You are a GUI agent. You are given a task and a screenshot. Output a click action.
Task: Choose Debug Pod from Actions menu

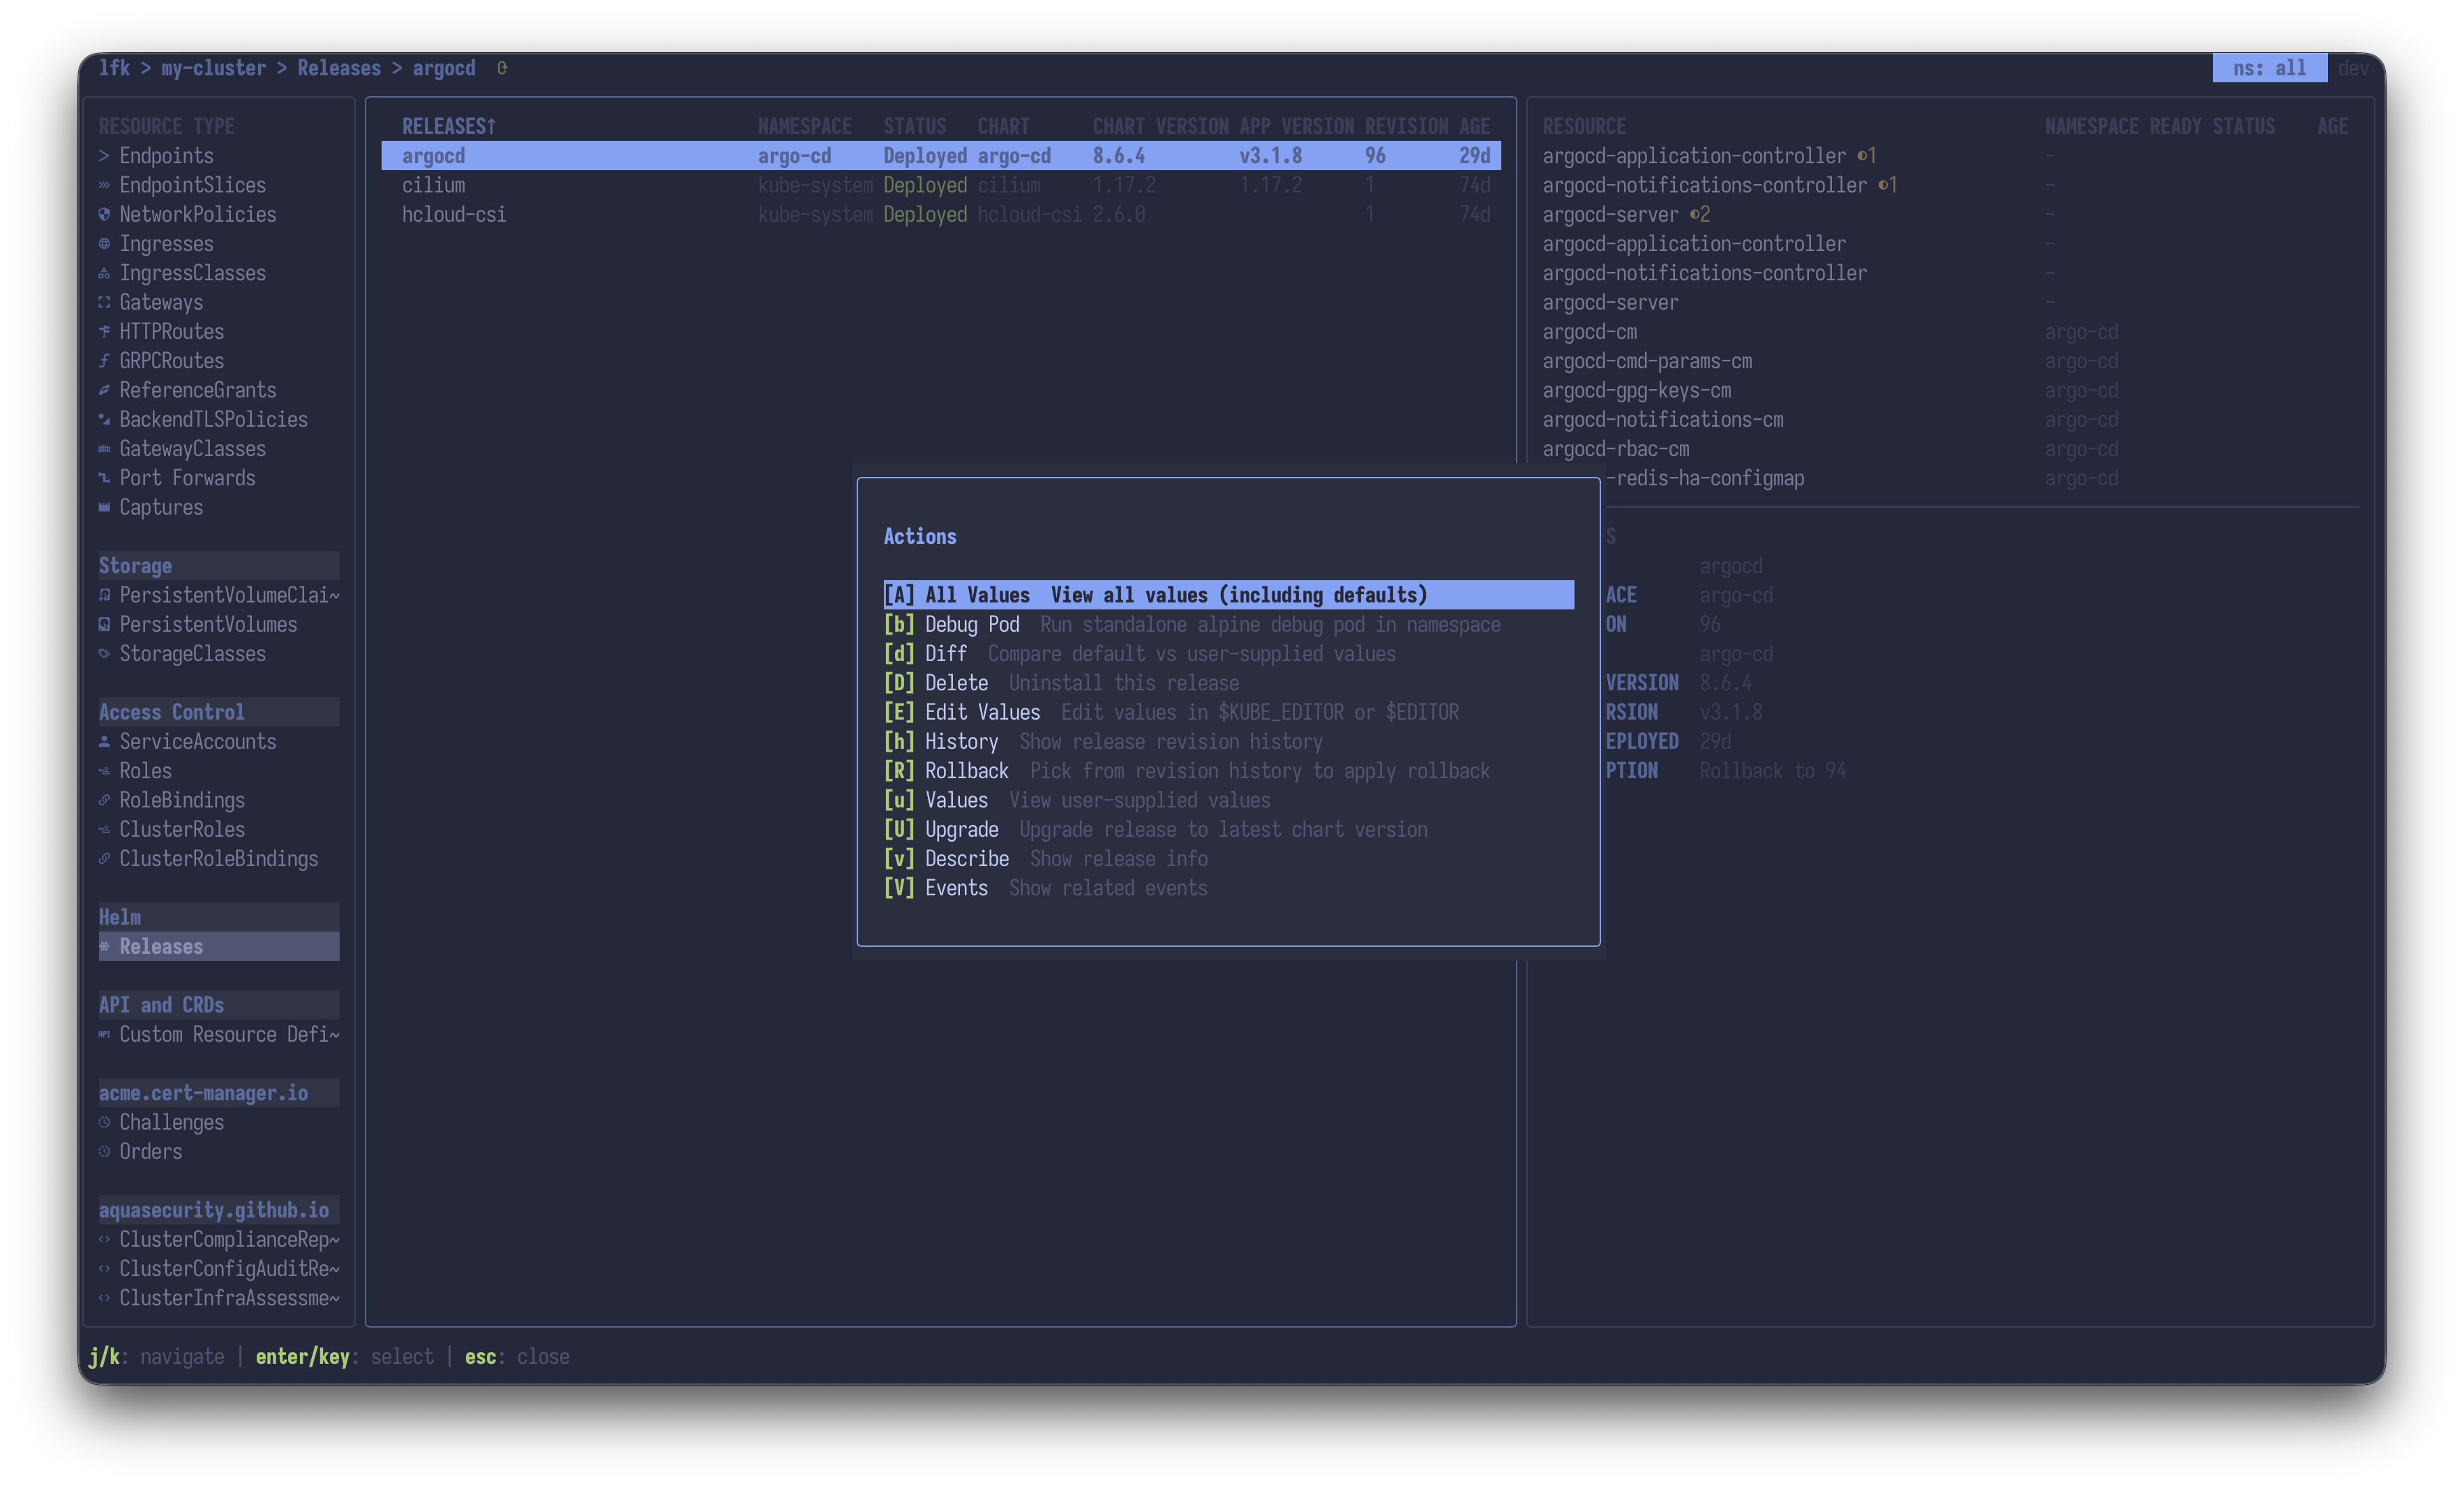click(1228, 625)
